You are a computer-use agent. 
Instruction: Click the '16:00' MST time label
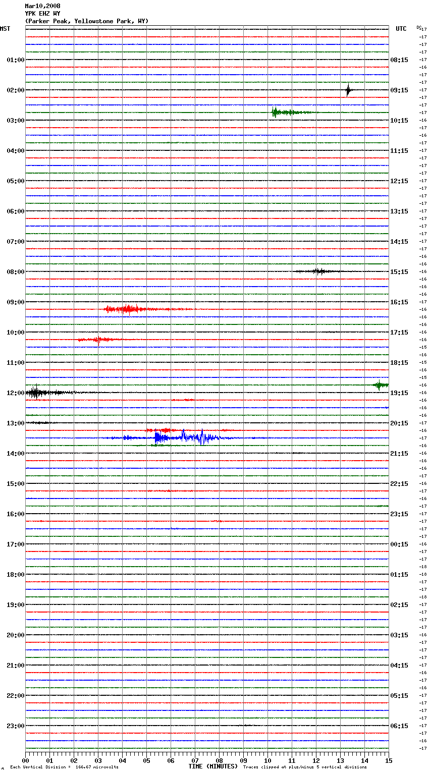click(16, 514)
